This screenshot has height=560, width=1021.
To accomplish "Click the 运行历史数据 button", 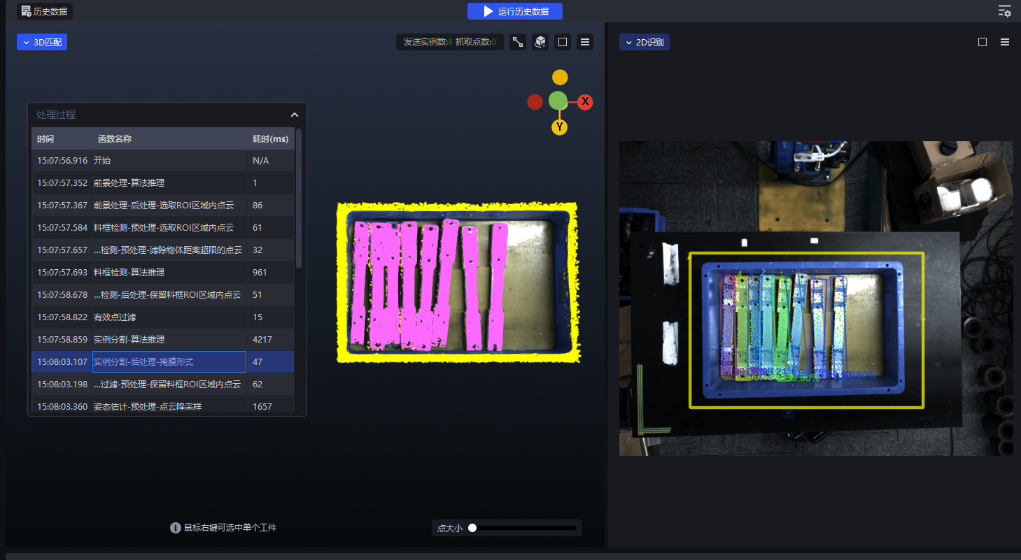I will point(515,11).
